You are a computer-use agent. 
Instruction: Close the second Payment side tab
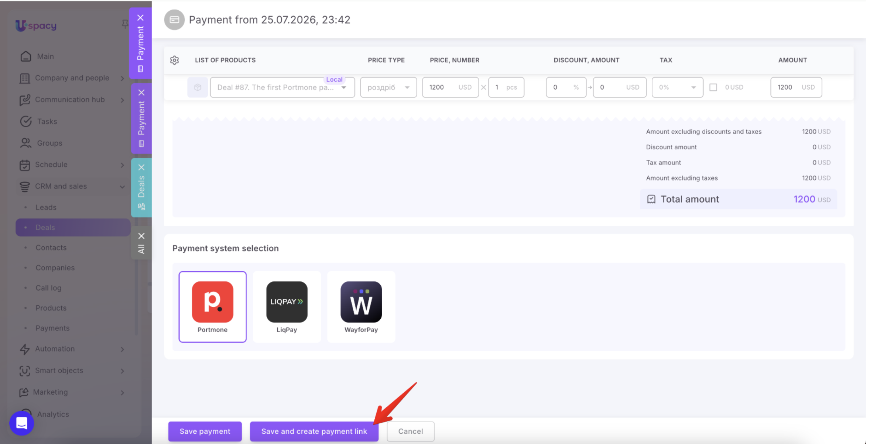coord(141,93)
